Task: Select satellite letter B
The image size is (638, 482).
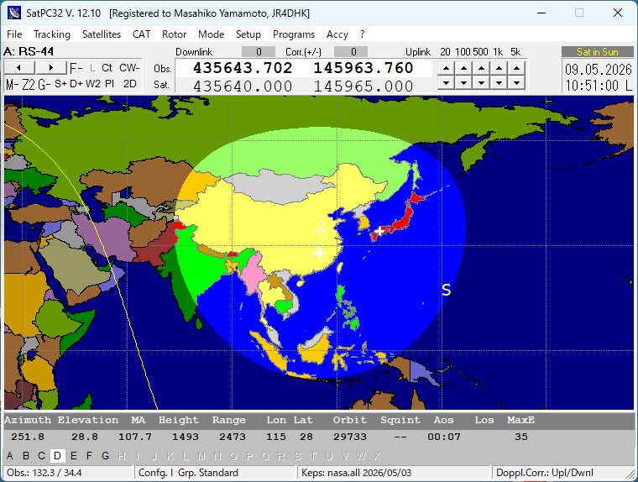Action: 26,455
